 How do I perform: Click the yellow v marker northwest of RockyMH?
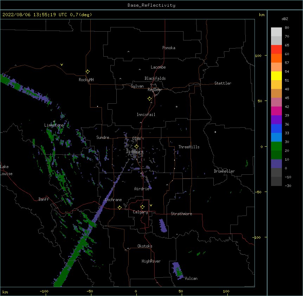click(x=62, y=65)
